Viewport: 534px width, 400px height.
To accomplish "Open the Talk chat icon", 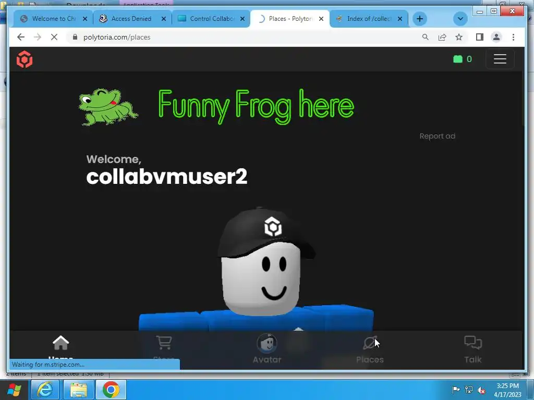I will [x=472, y=342].
